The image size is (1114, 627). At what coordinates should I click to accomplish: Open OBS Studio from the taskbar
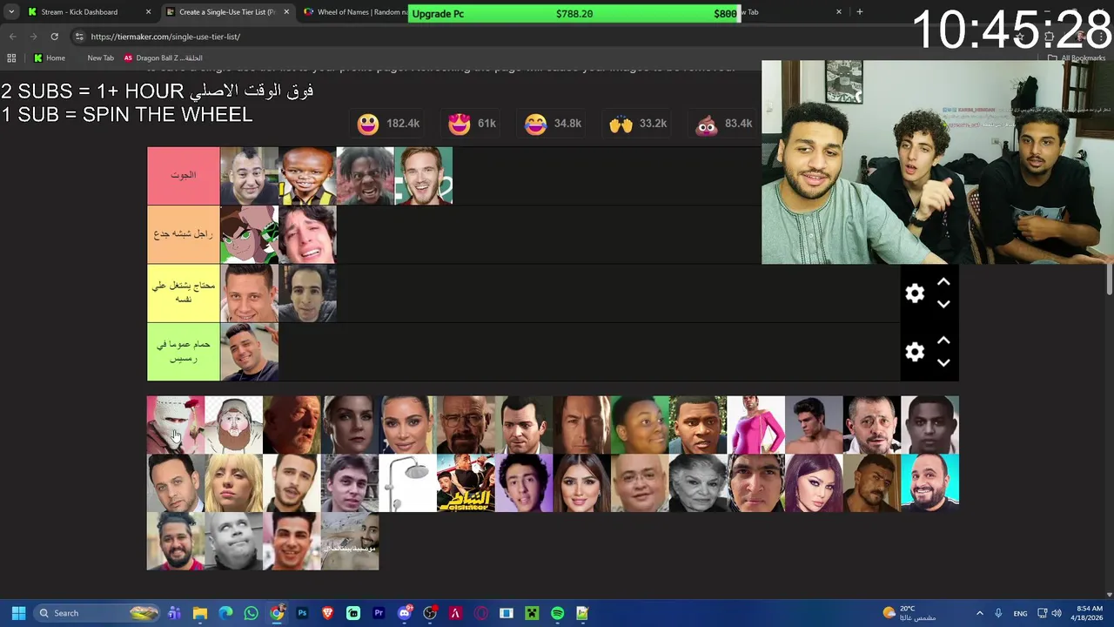coord(430,613)
